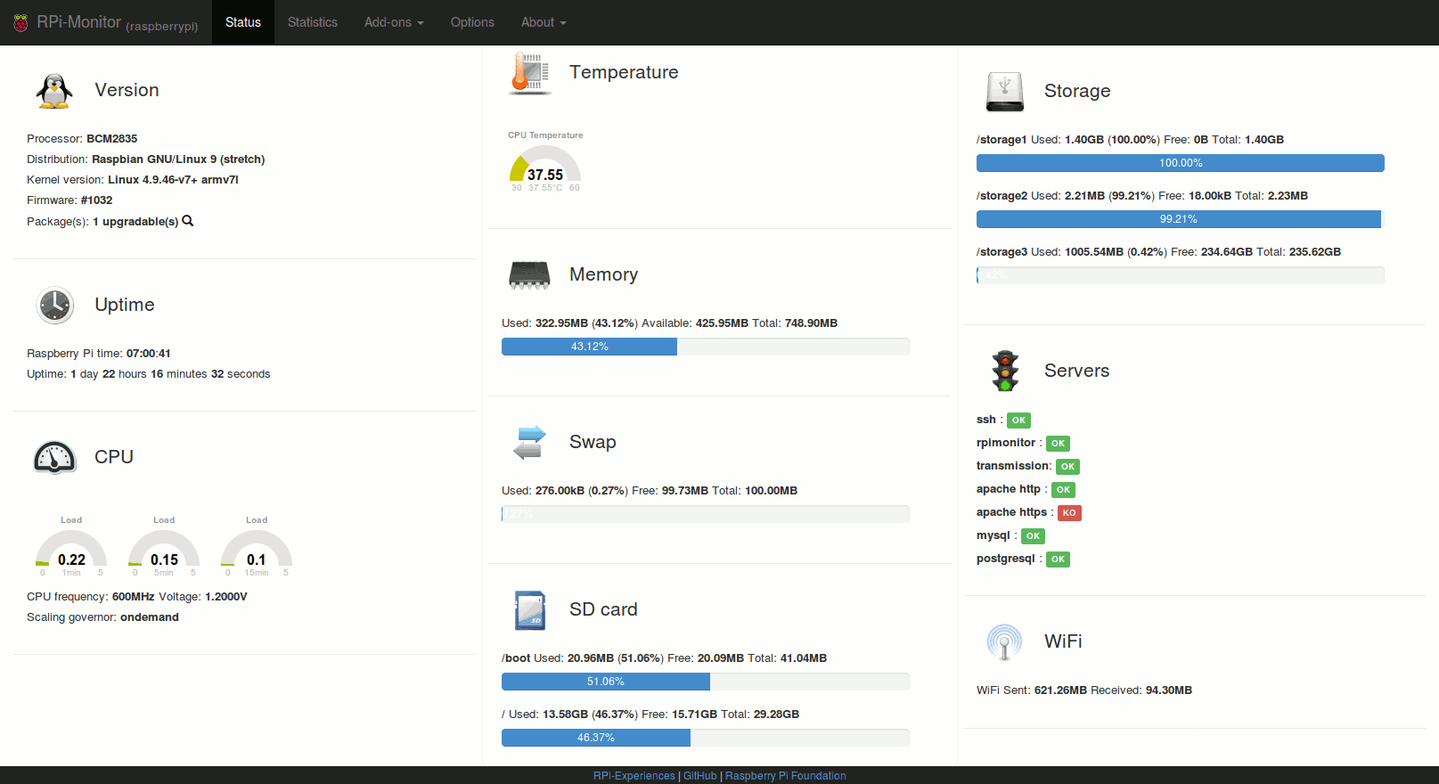Click the /storage1 100.00% usage bar
This screenshot has height=784, width=1439.
pos(1181,163)
